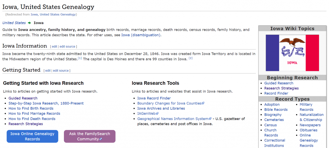Open Step-by-Step Iowa Research, 1880-Present

[46, 103]
